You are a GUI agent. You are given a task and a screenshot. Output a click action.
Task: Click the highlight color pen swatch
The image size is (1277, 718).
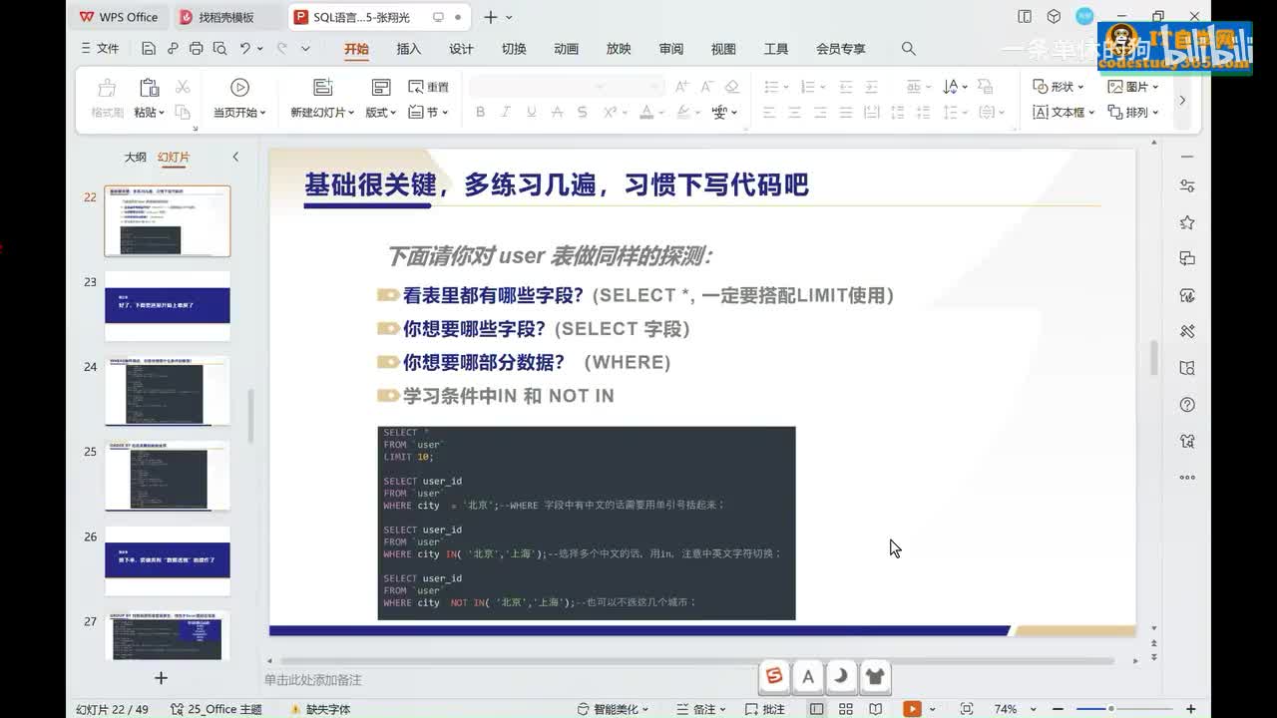[x=683, y=113]
